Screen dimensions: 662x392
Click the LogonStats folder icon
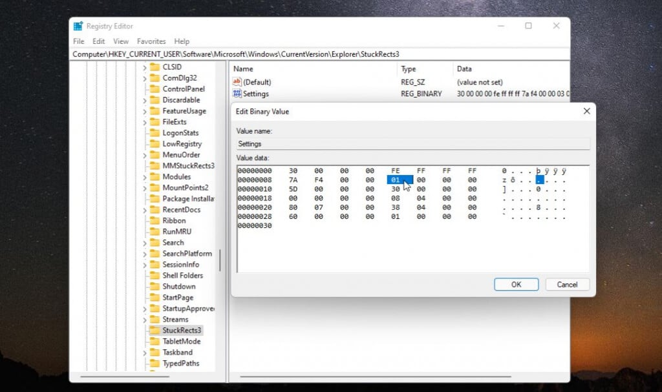[x=155, y=132]
